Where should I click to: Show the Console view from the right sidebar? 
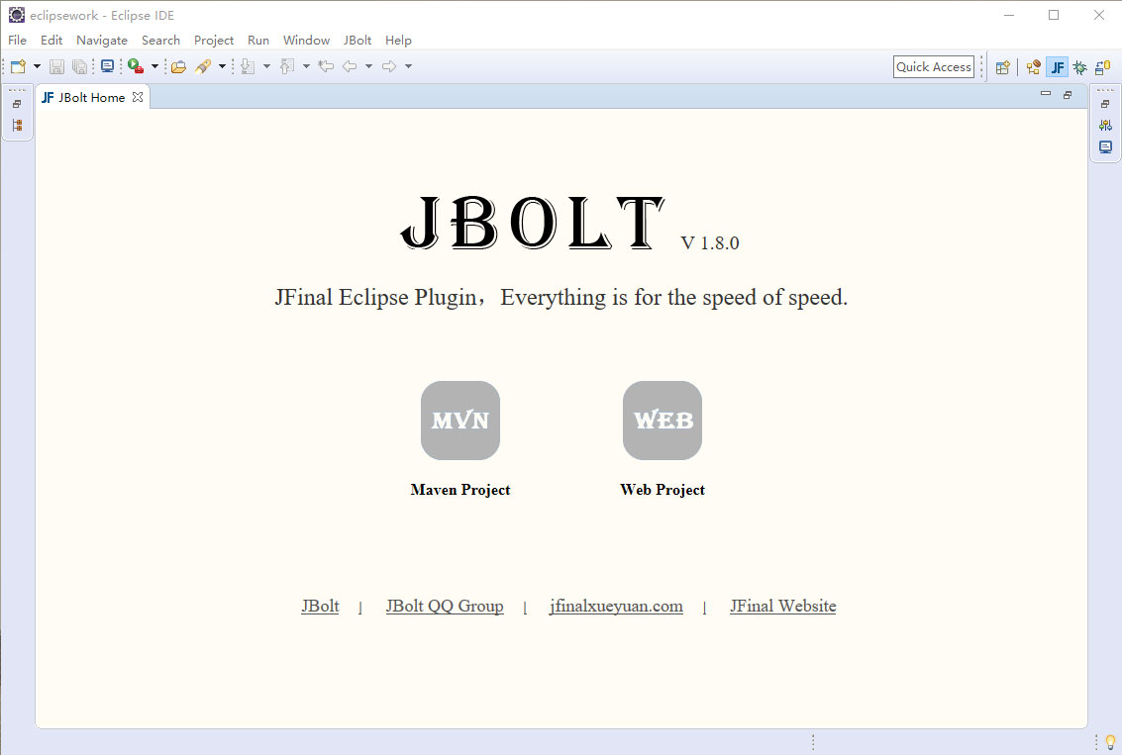coord(1105,147)
